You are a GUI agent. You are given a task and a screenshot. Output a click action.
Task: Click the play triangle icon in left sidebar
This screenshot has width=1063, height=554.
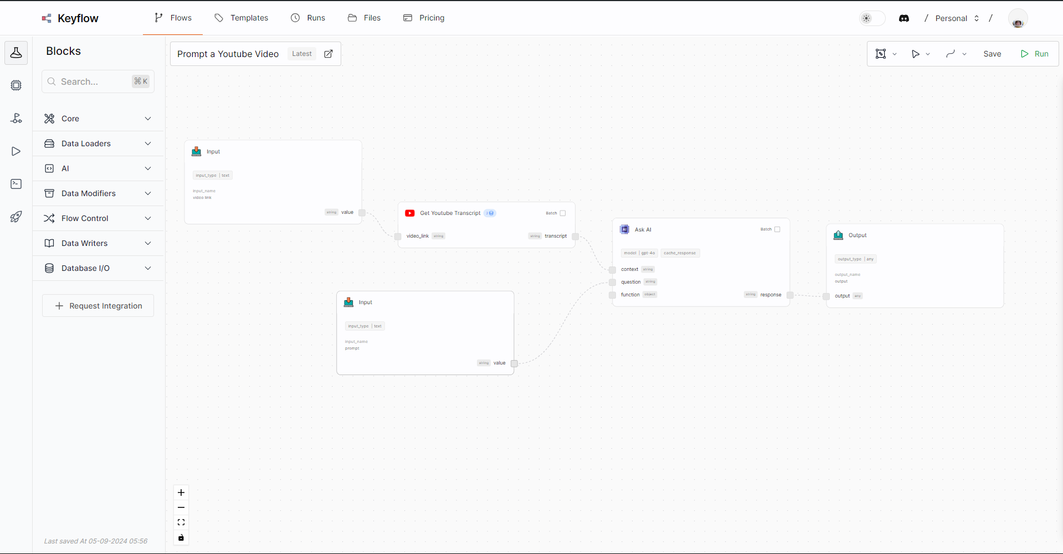16,151
